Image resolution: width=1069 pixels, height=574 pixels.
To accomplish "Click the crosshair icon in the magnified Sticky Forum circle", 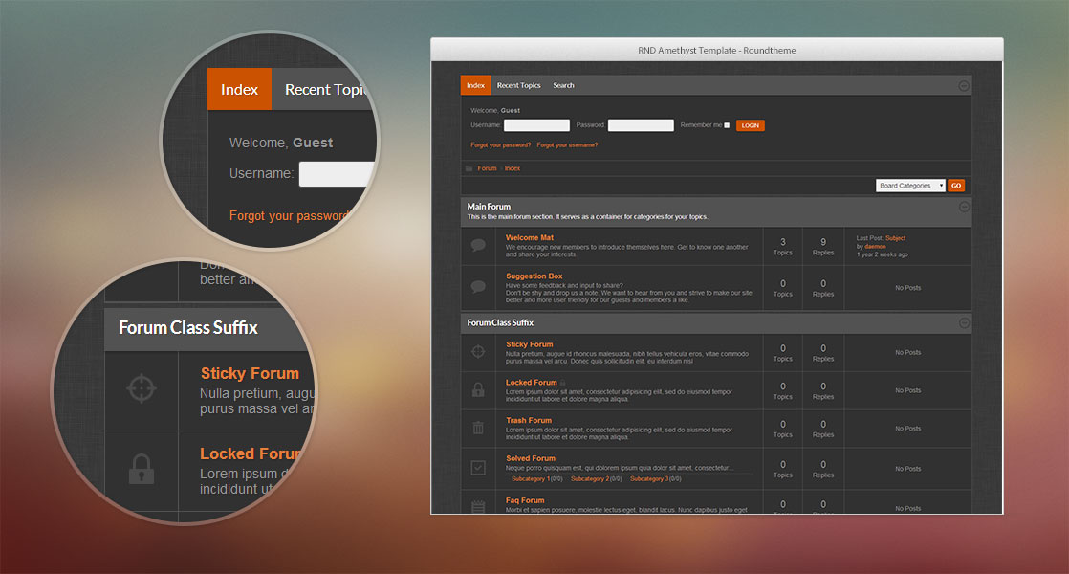I will (x=142, y=388).
